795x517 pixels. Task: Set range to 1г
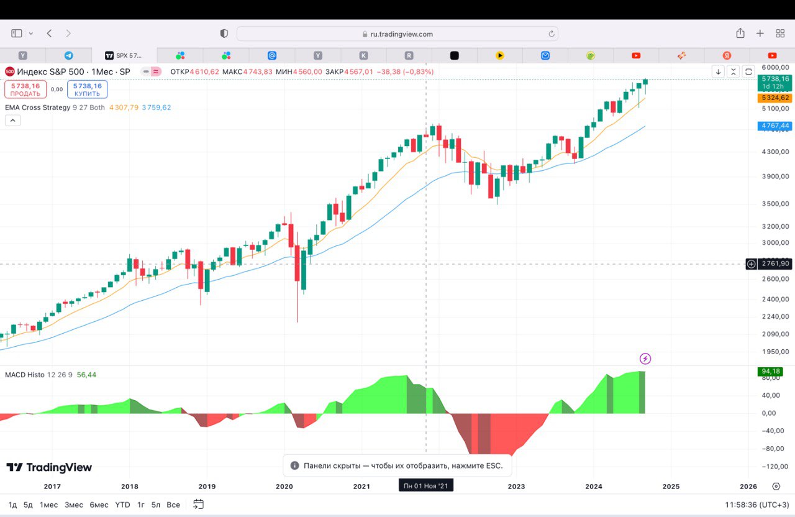click(x=141, y=505)
